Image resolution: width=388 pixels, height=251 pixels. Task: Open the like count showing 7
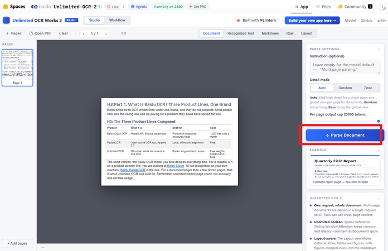pos(123,7)
